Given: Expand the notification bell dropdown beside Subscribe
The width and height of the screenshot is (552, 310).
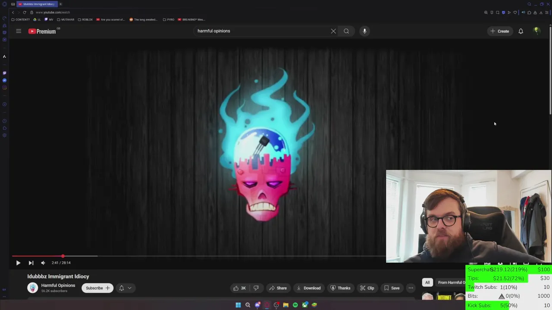Looking at the screenshot, I should [x=125, y=288].
